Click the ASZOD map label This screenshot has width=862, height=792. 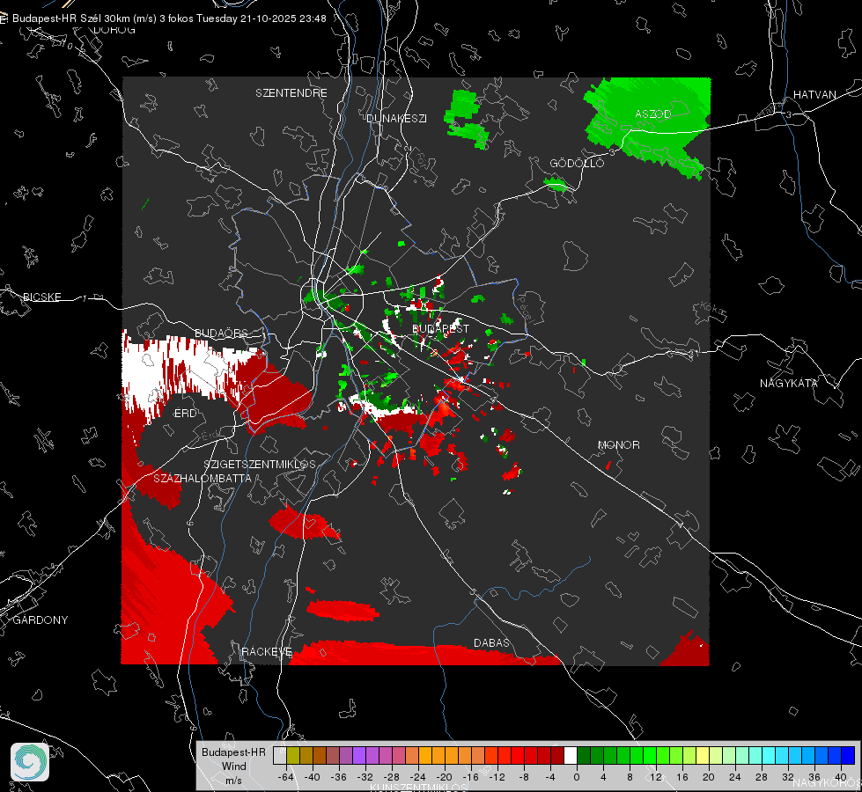tap(653, 114)
